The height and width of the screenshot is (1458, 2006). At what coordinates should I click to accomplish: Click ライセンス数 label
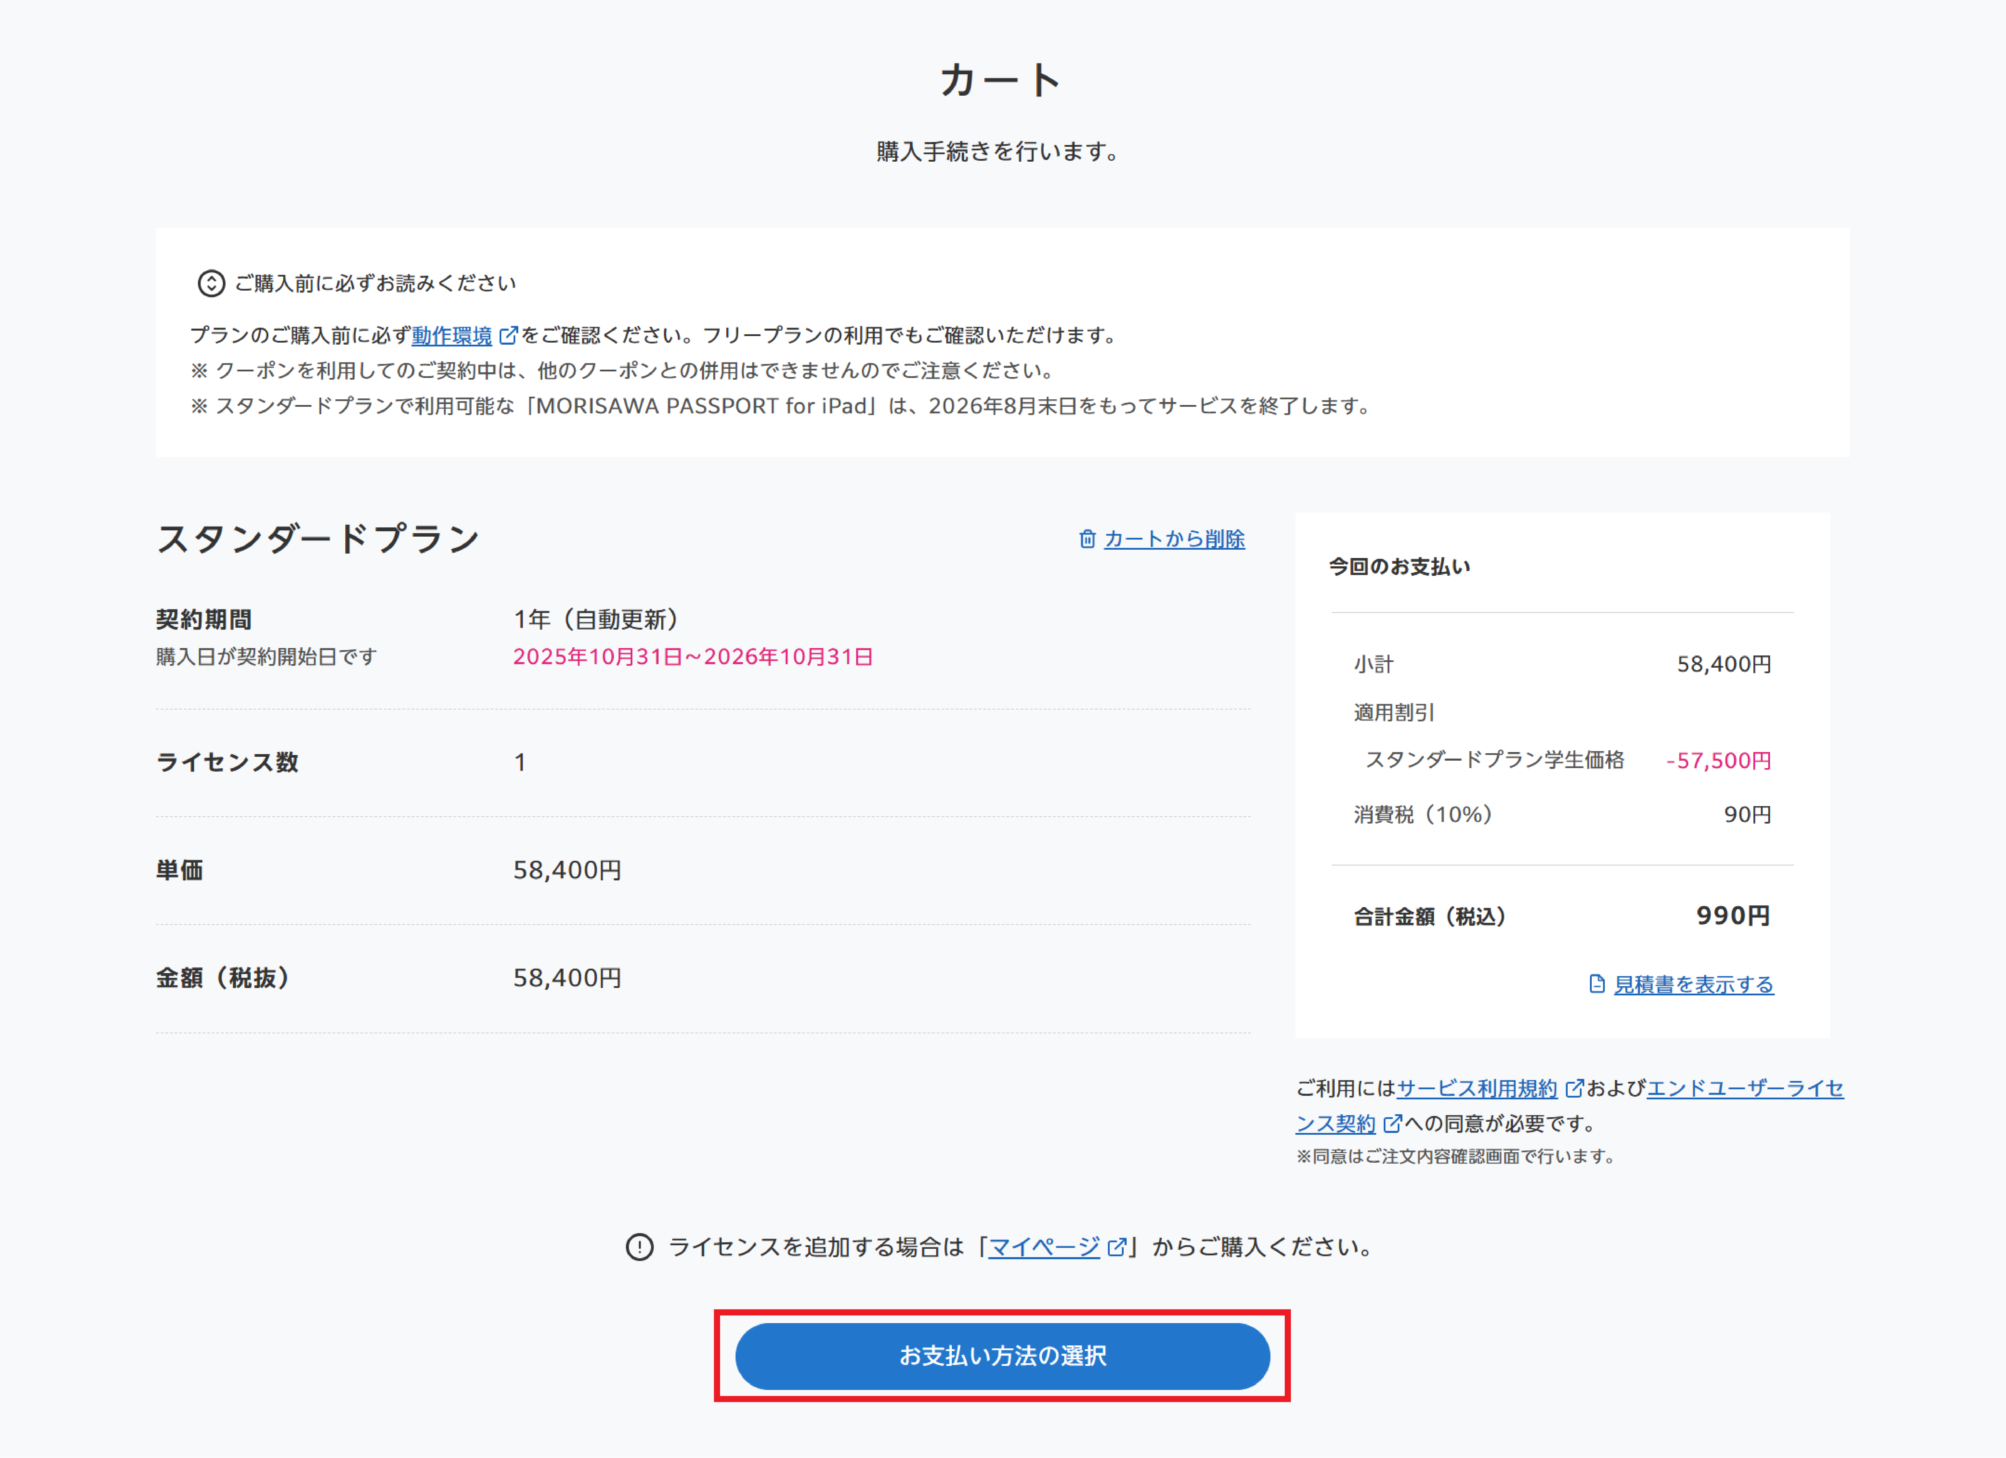[227, 762]
